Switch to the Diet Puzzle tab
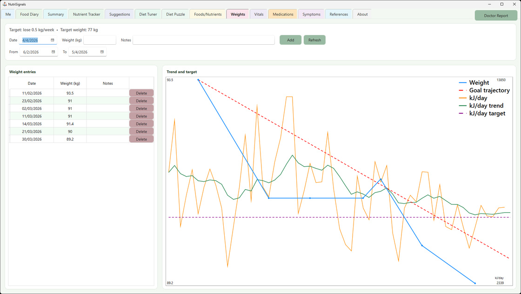Screen dimensions: 521x294 pos(175,14)
